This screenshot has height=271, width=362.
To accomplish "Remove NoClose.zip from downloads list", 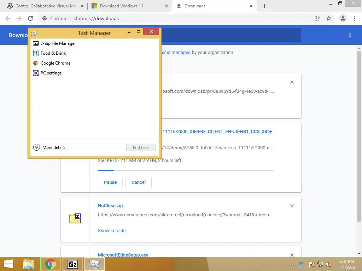I will [x=292, y=206].
